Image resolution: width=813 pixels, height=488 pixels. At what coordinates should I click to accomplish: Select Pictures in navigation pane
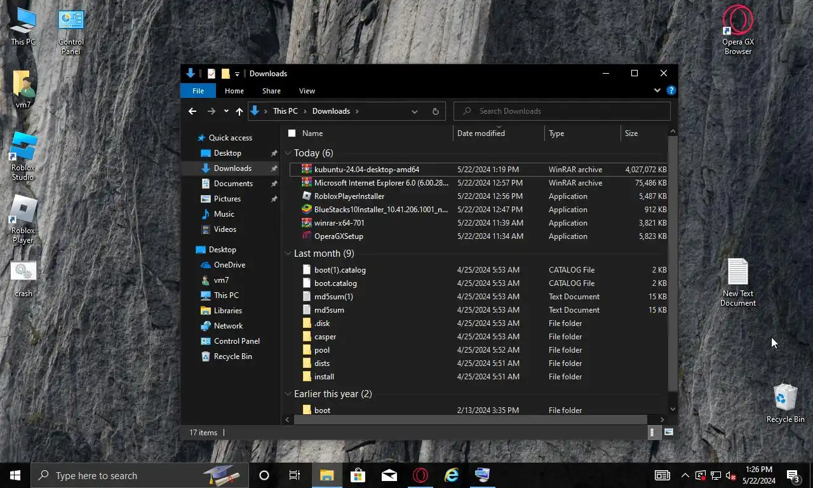(227, 199)
